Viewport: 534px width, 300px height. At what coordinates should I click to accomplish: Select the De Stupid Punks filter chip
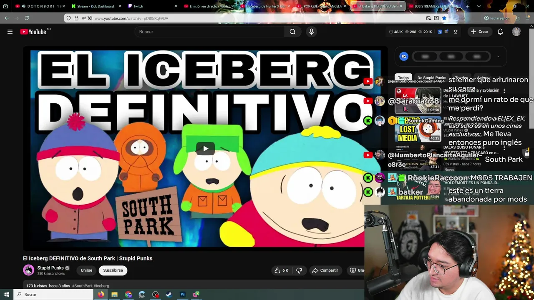tap(432, 78)
